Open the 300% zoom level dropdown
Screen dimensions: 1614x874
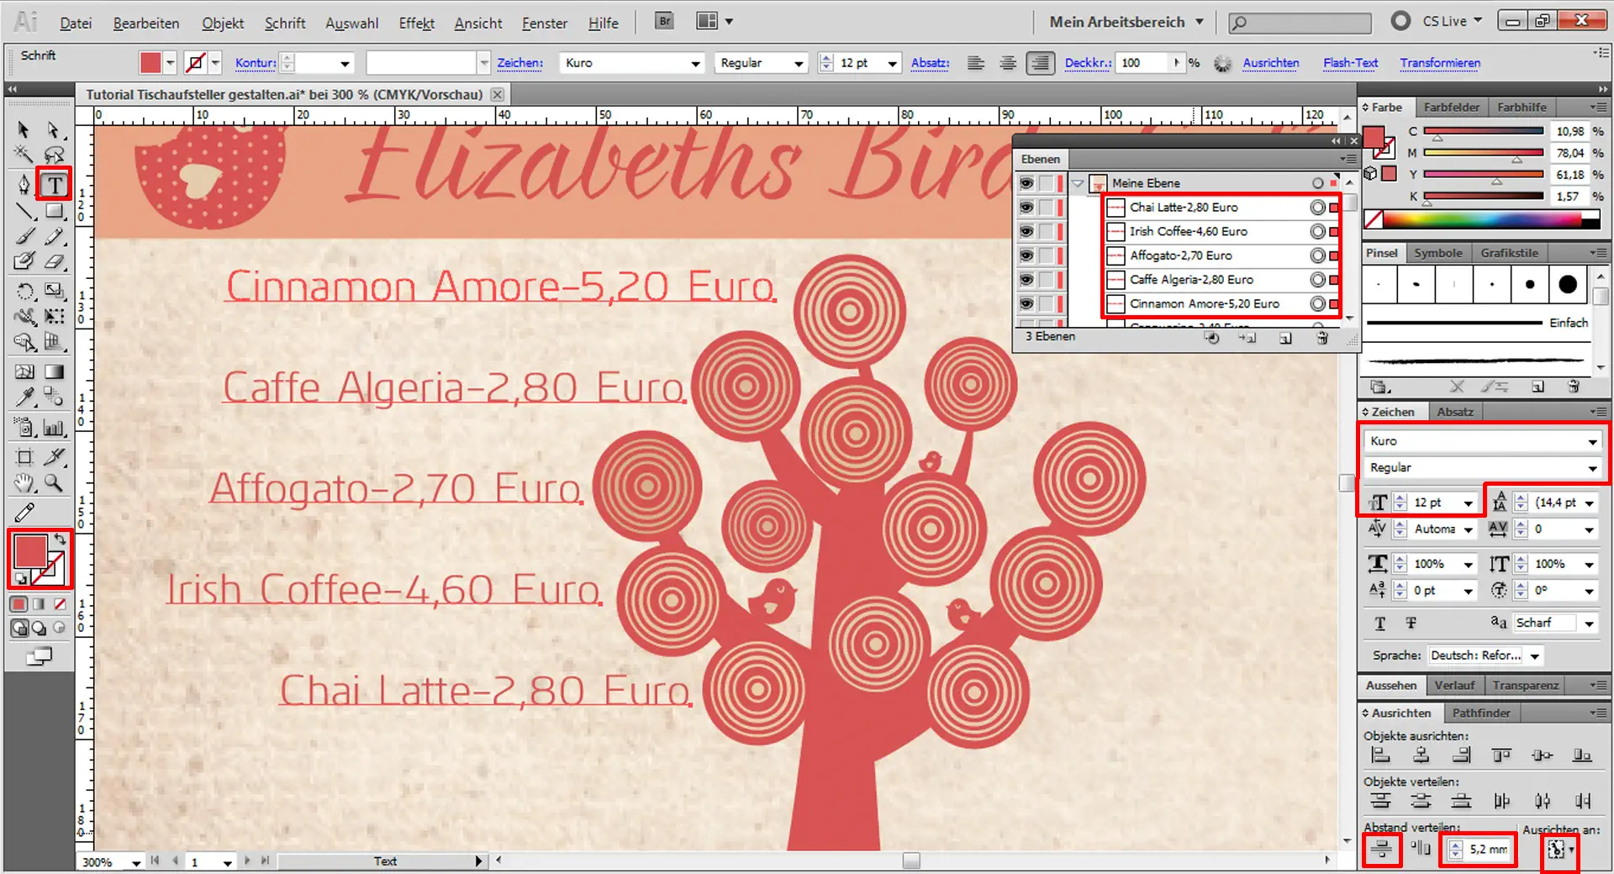[137, 862]
